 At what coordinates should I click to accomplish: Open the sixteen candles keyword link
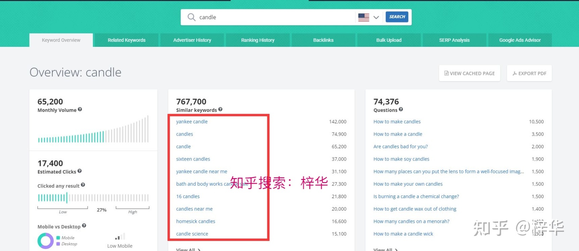point(193,159)
